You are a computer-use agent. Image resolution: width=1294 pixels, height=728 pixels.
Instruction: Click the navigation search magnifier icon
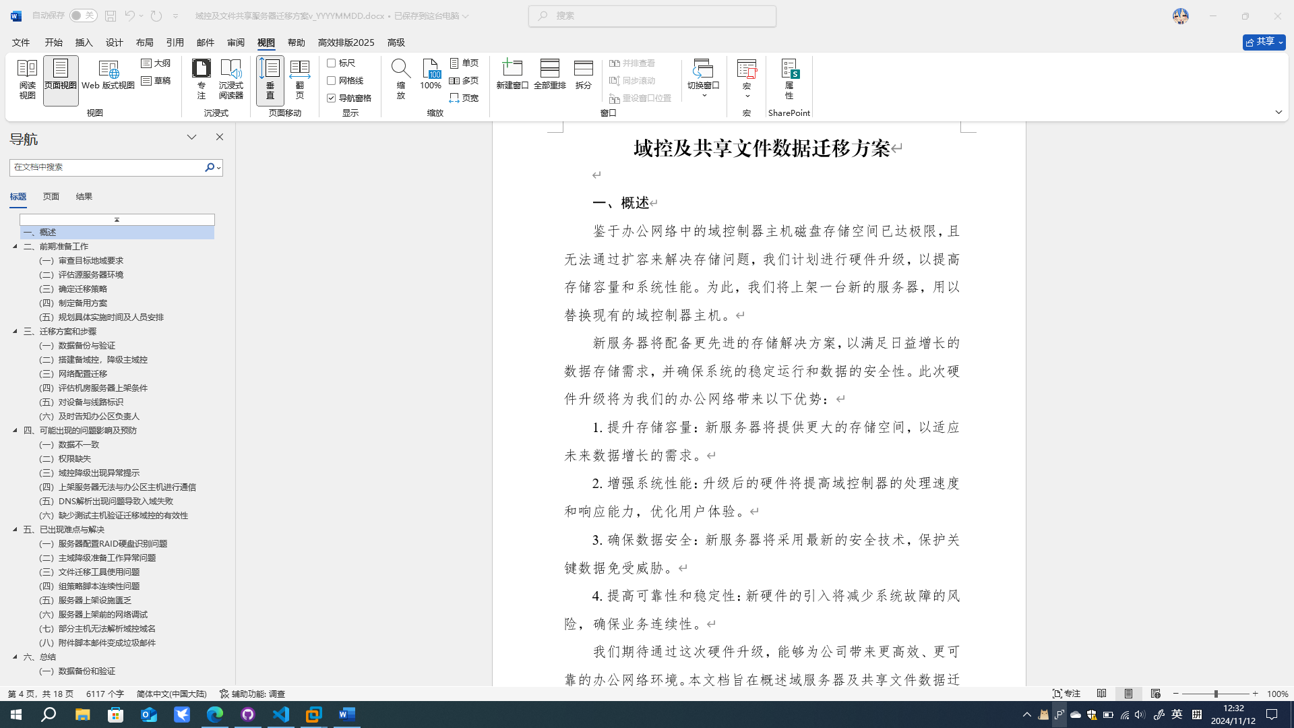210,167
